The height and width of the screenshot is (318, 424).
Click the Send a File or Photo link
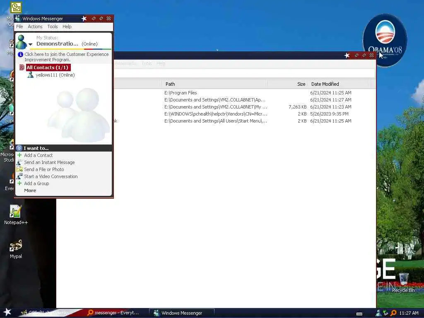pyautogui.click(x=44, y=169)
